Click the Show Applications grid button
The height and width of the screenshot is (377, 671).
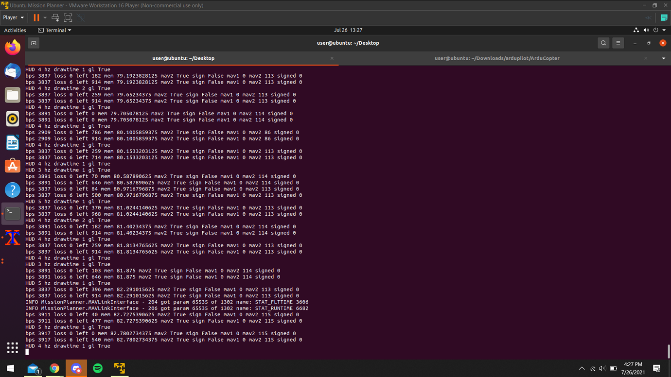[x=12, y=347]
